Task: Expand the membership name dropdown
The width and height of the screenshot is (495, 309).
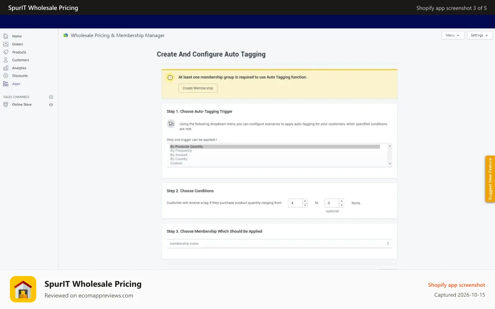Action: [279, 243]
